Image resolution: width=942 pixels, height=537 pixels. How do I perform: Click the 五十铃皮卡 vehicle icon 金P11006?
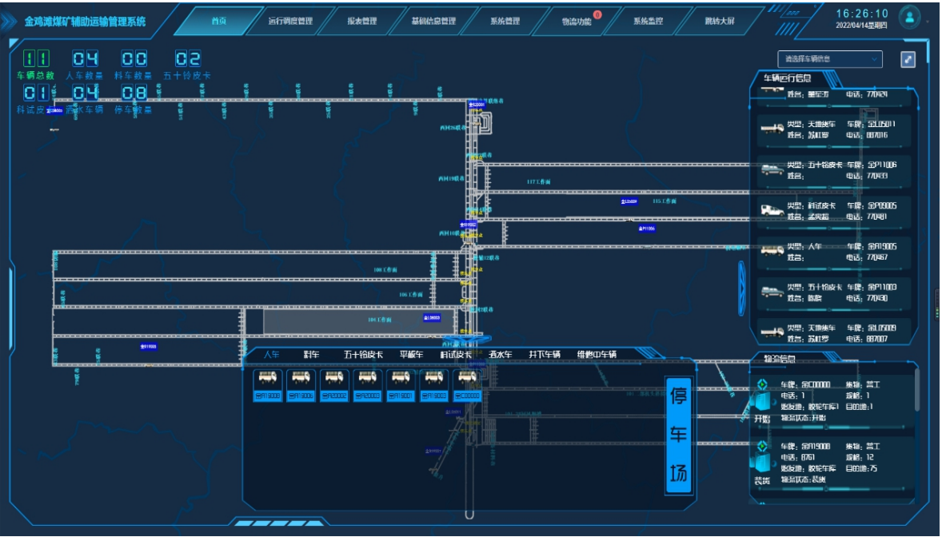[772, 169]
